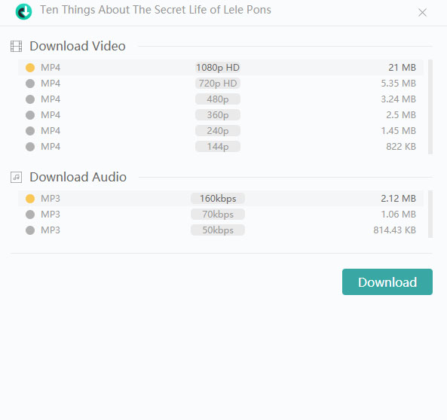Click the 21 MB file size

[402, 68]
